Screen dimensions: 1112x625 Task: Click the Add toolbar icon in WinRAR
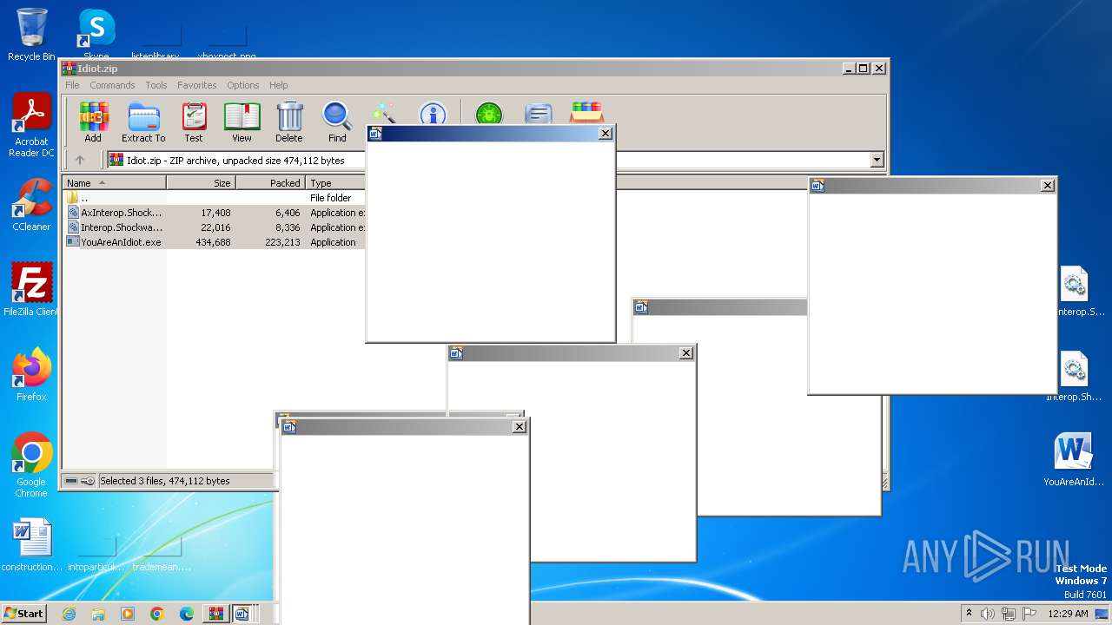click(93, 122)
